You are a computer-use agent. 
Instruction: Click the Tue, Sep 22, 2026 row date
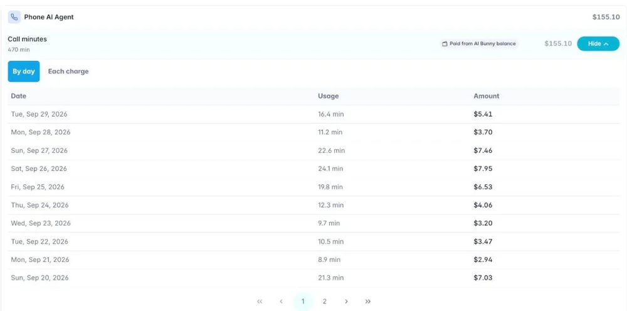click(x=39, y=241)
